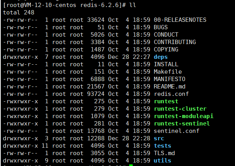Image resolution: width=235 pixels, height=166 pixels.
Task: Select the blue src directory name
Action: pos(159,138)
